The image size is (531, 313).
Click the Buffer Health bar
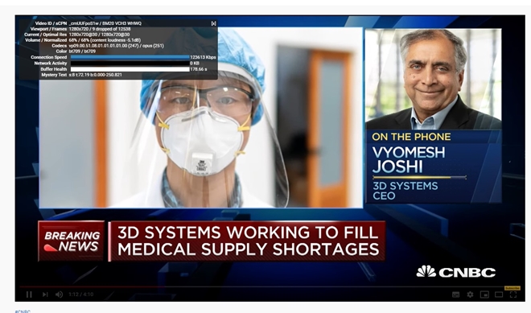tap(130, 69)
